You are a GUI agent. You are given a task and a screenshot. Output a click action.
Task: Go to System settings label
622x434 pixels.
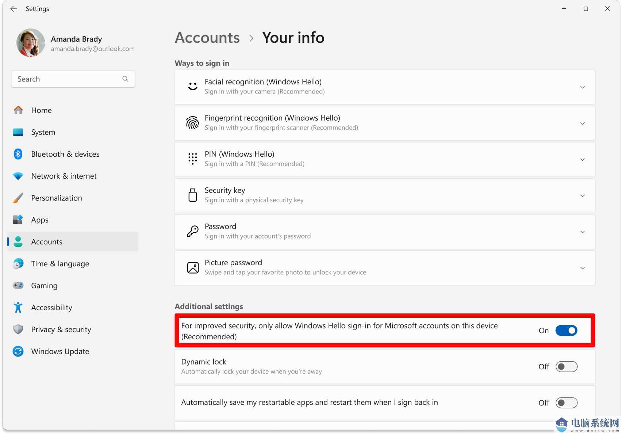coord(43,132)
